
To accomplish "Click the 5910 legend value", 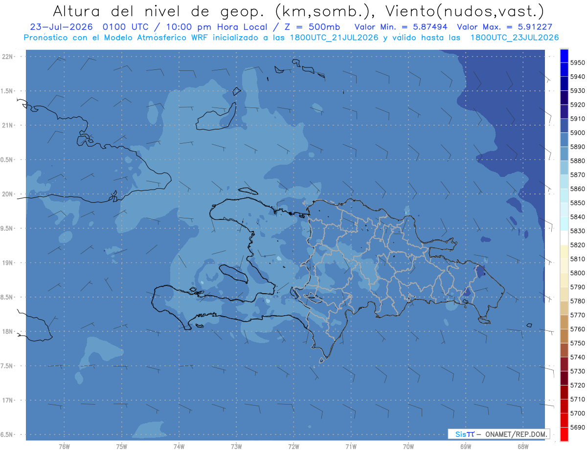I will (578, 119).
